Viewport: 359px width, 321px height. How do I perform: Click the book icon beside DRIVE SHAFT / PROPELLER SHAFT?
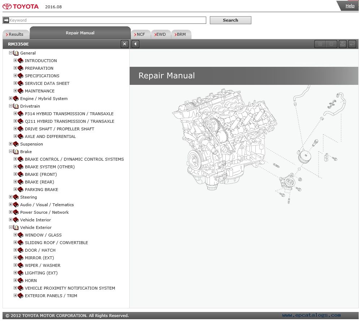[21, 129]
